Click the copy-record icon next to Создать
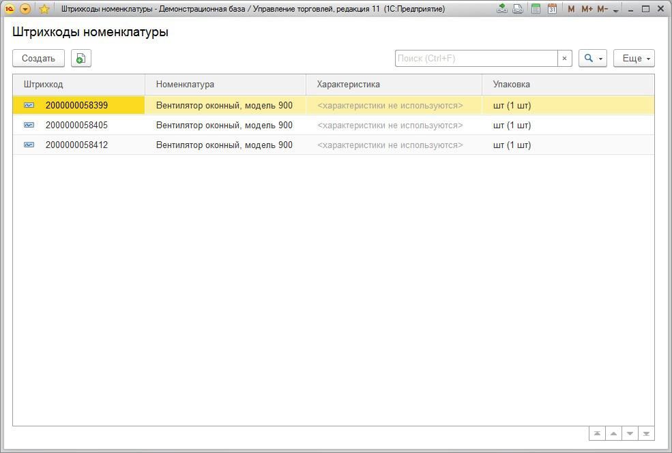The image size is (672, 453). pos(81,59)
